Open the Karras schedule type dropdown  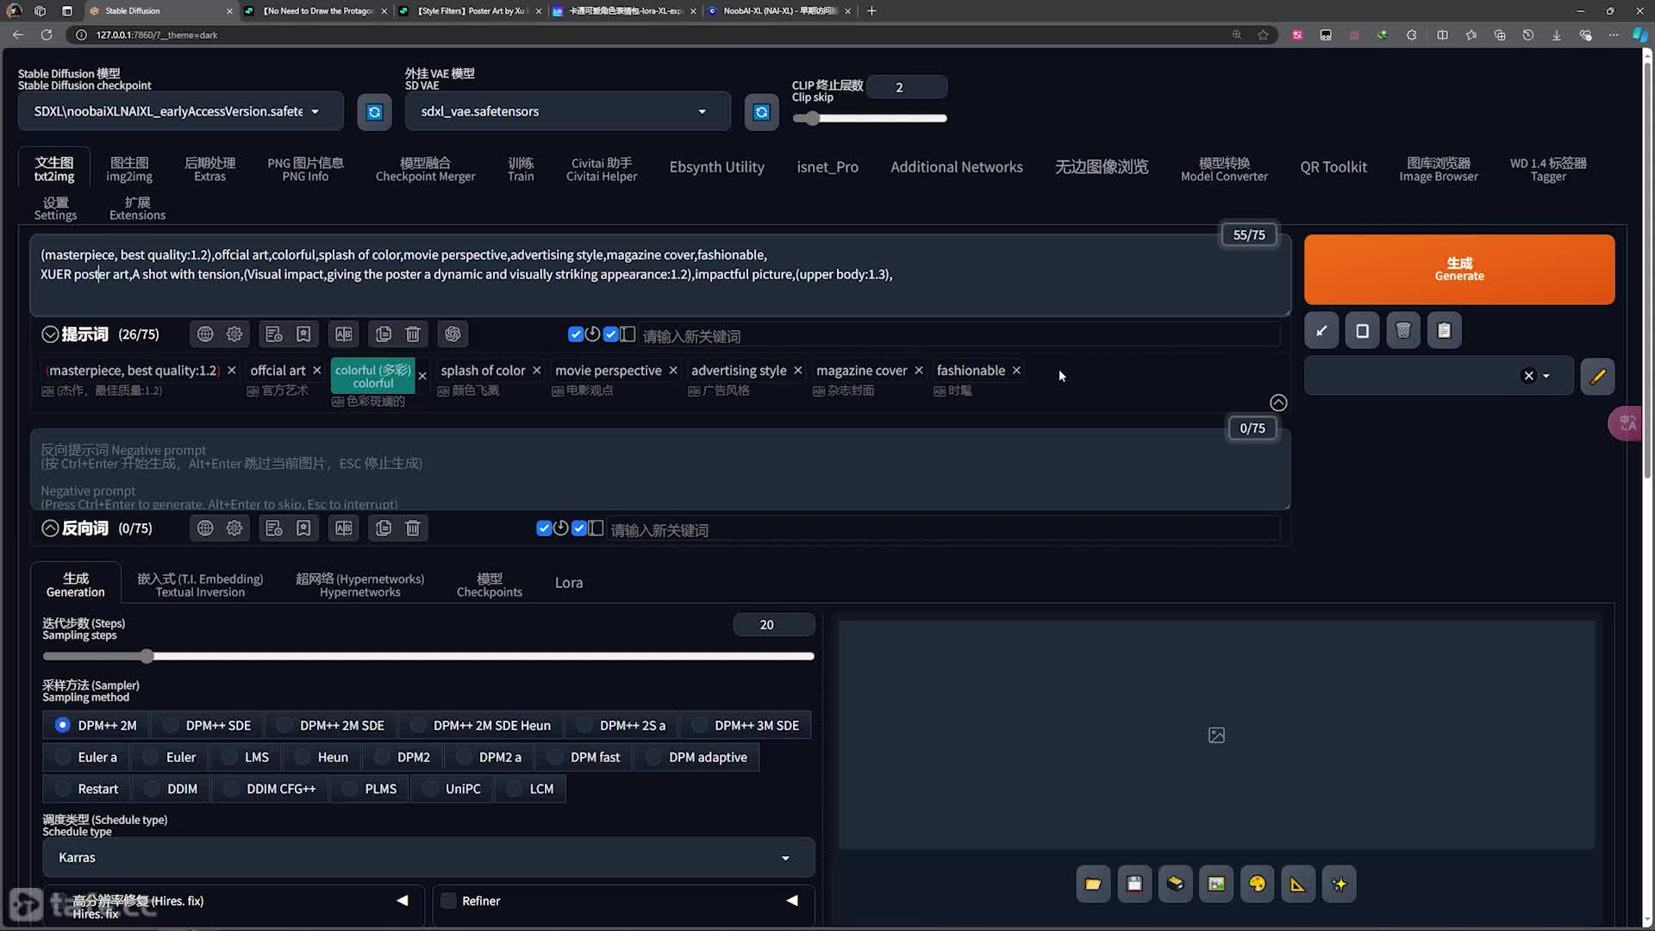click(x=428, y=857)
